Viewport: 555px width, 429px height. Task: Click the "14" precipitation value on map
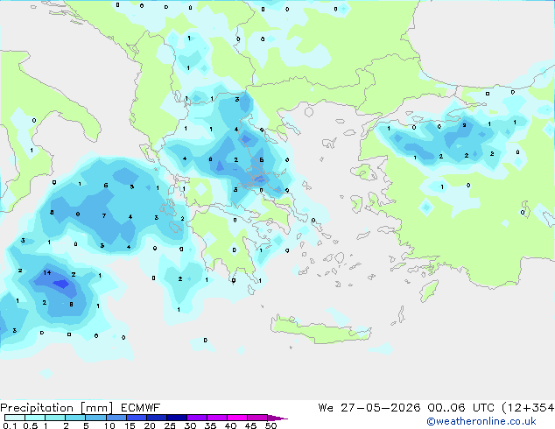[47, 272]
